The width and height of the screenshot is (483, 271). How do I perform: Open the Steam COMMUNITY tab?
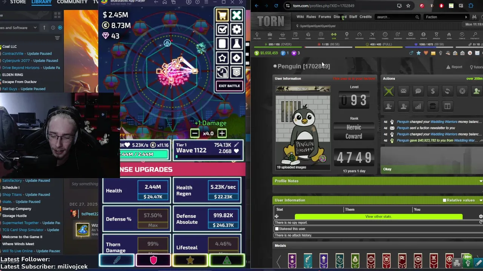click(72, 2)
